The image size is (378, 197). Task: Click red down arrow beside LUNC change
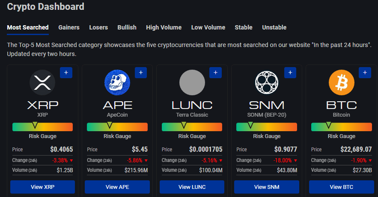tap(221, 160)
